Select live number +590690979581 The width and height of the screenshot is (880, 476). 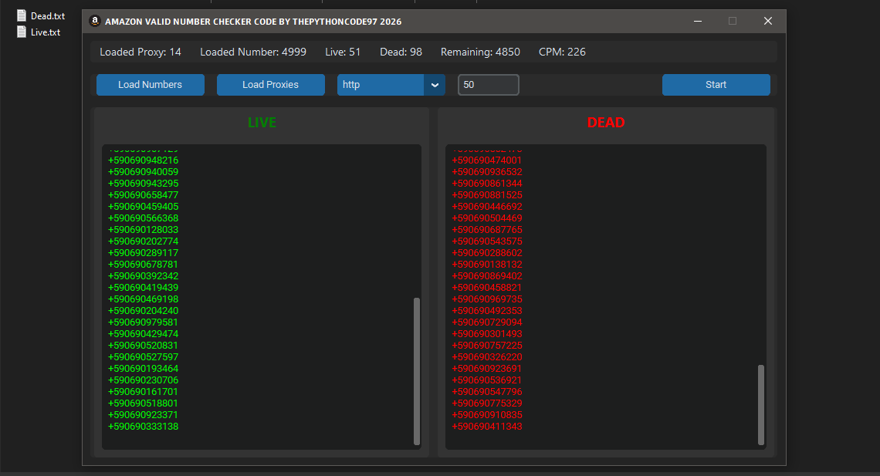(x=143, y=322)
